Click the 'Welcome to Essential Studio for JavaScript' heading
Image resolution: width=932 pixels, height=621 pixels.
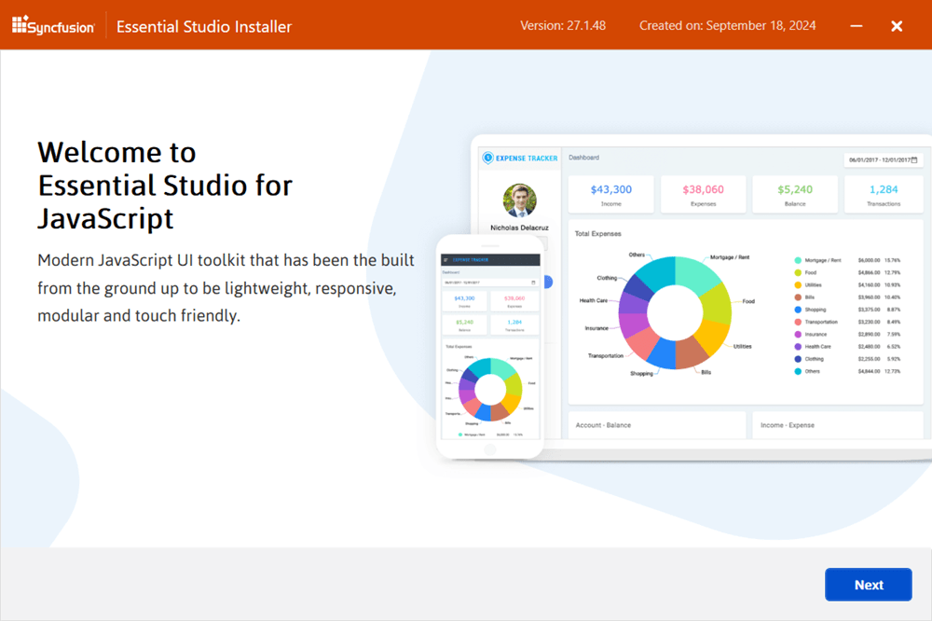[165, 185]
